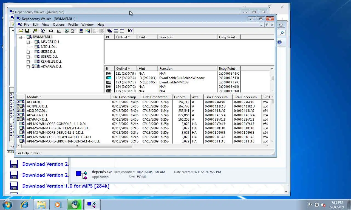Screen dimensions: 351x210
Task: Click the module list horizontal scrollbar thumb
Action: [77, 146]
